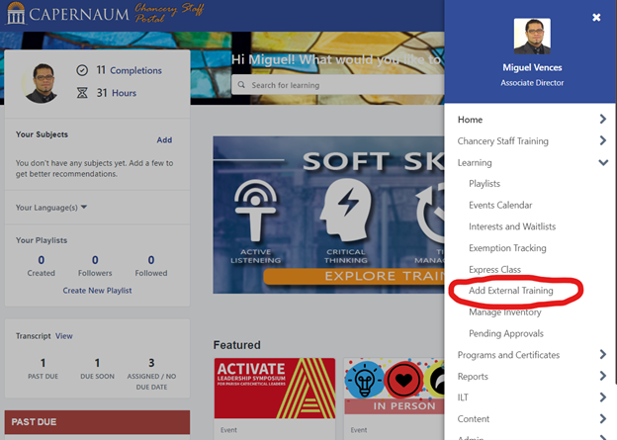Open Playlists under Learning
Viewport: 617px width, 440px height.
pos(485,184)
